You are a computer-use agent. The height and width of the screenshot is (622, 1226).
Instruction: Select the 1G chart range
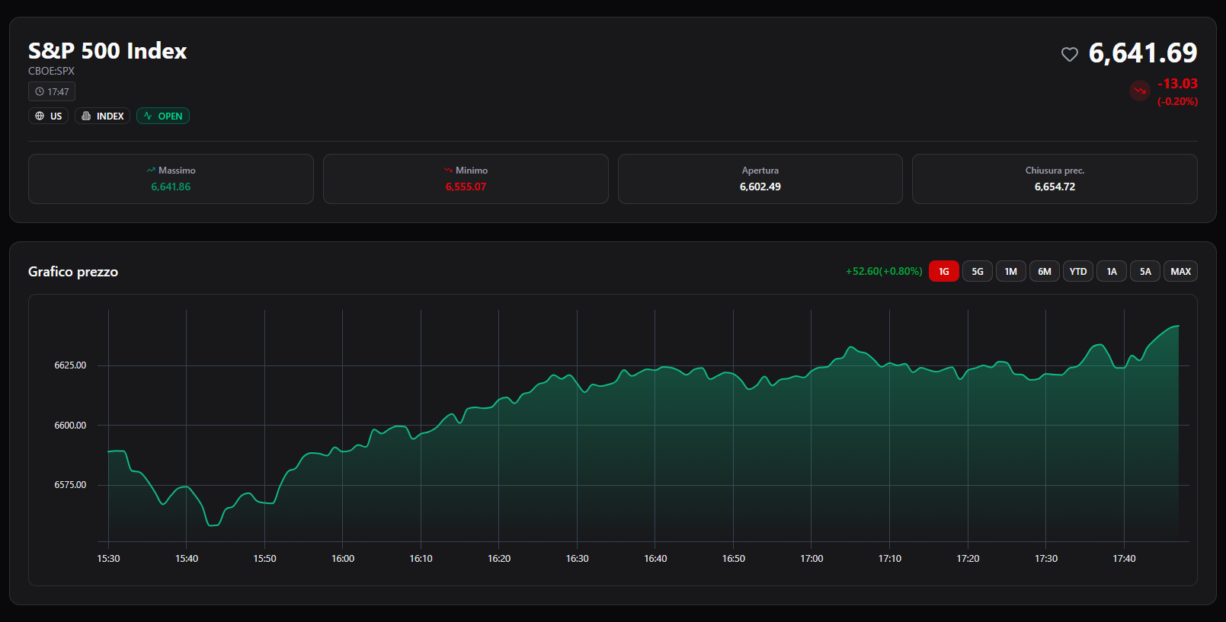(x=944, y=272)
